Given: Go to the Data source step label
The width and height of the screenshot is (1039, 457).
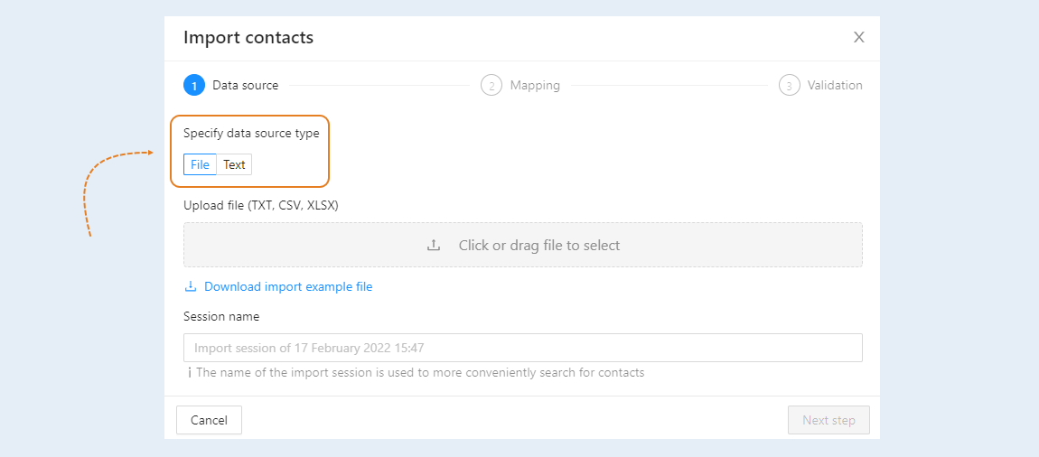Looking at the screenshot, I should [x=245, y=86].
